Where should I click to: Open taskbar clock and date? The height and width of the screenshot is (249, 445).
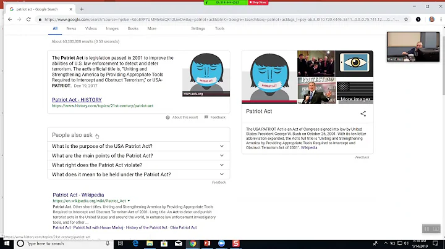click(420, 243)
